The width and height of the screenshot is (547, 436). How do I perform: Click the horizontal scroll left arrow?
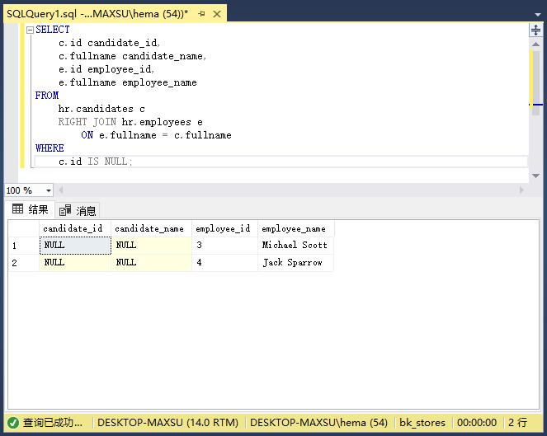pyautogui.click(x=61, y=190)
